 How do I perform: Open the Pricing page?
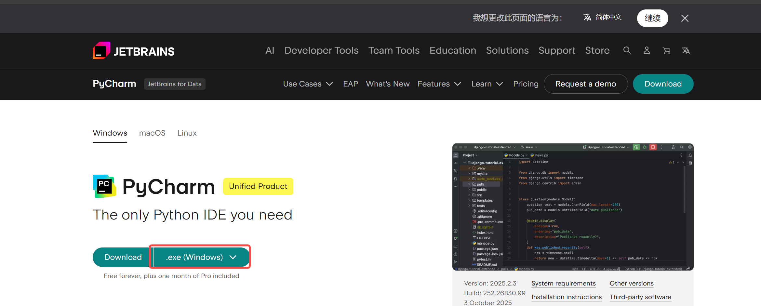point(526,84)
